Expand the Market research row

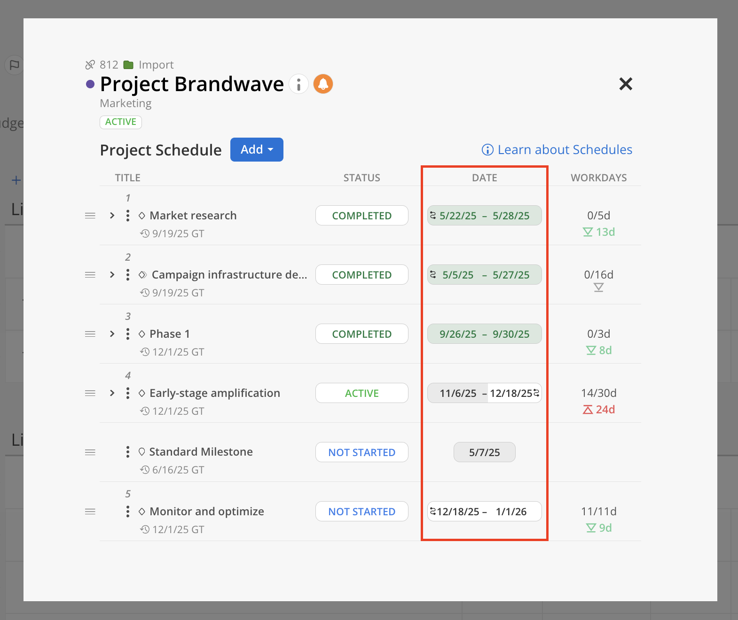click(x=112, y=216)
